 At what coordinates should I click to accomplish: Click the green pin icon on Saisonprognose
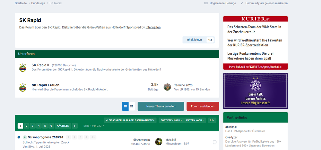pyautogui.click(x=25, y=137)
